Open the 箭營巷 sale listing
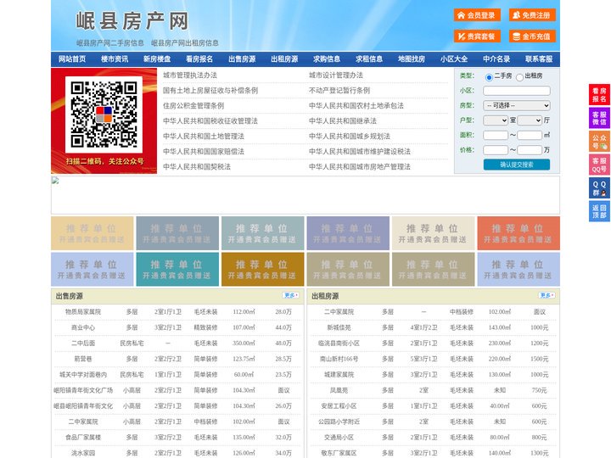This screenshot has height=458, width=611. coord(83,359)
